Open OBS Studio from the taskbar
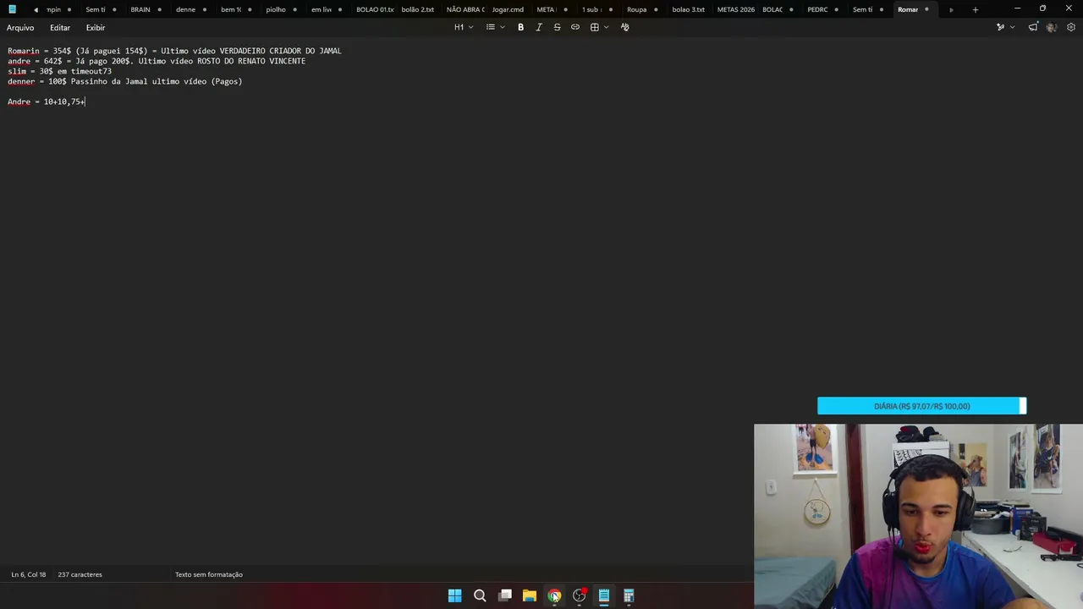This screenshot has width=1083, height=609. (580, 595)
